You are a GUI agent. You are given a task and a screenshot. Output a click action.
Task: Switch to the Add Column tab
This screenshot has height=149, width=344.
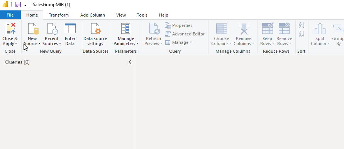(93, 15)
